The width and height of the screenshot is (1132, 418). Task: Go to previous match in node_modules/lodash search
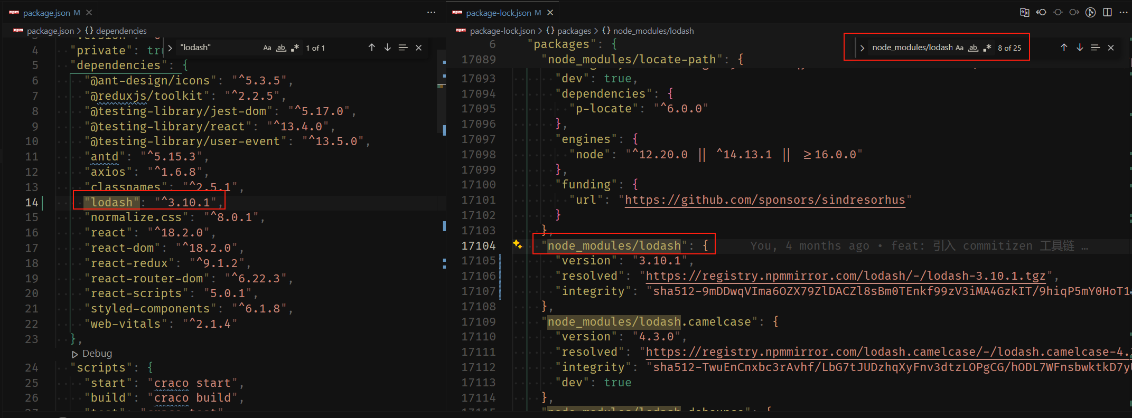coord(1064,47)
